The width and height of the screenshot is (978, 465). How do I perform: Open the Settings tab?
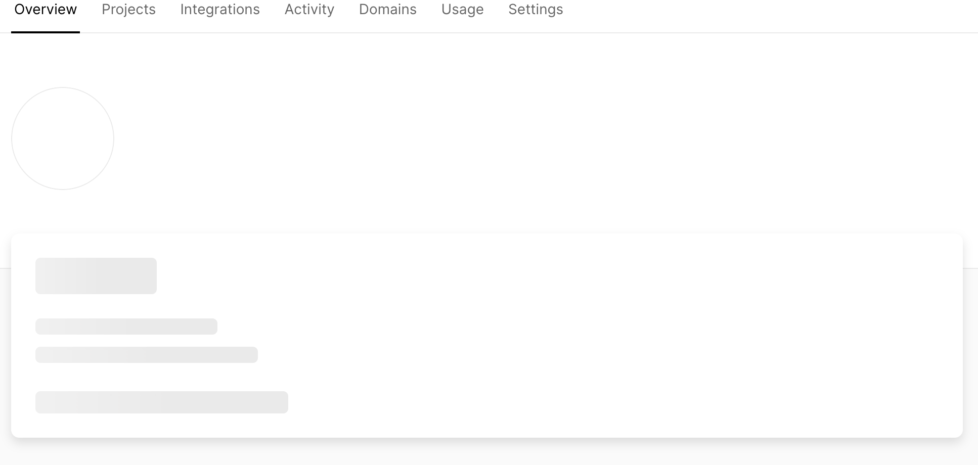coord(535,9)
